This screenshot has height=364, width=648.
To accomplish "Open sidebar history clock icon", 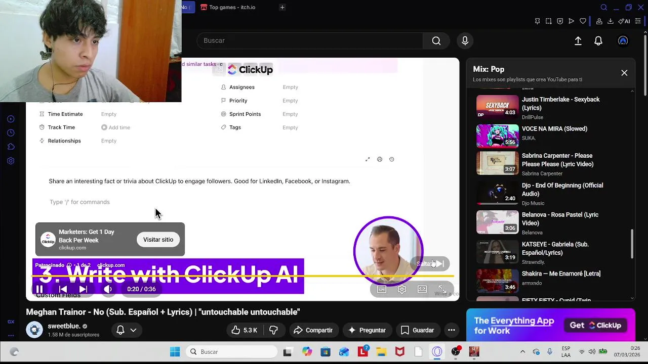I will coord(11,133).
